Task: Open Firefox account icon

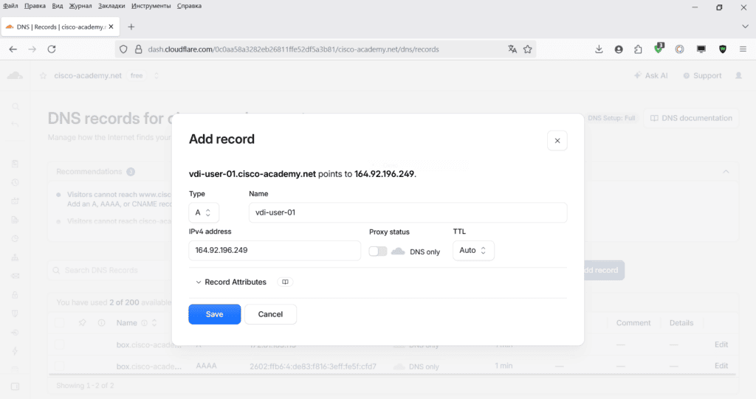Action: pos(619,49)
